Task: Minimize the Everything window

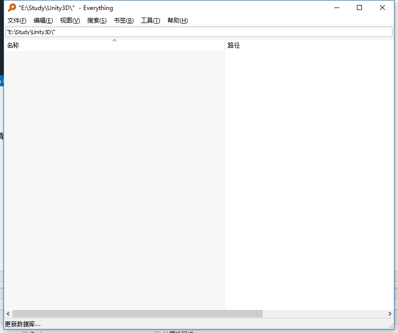Action: 337,8
